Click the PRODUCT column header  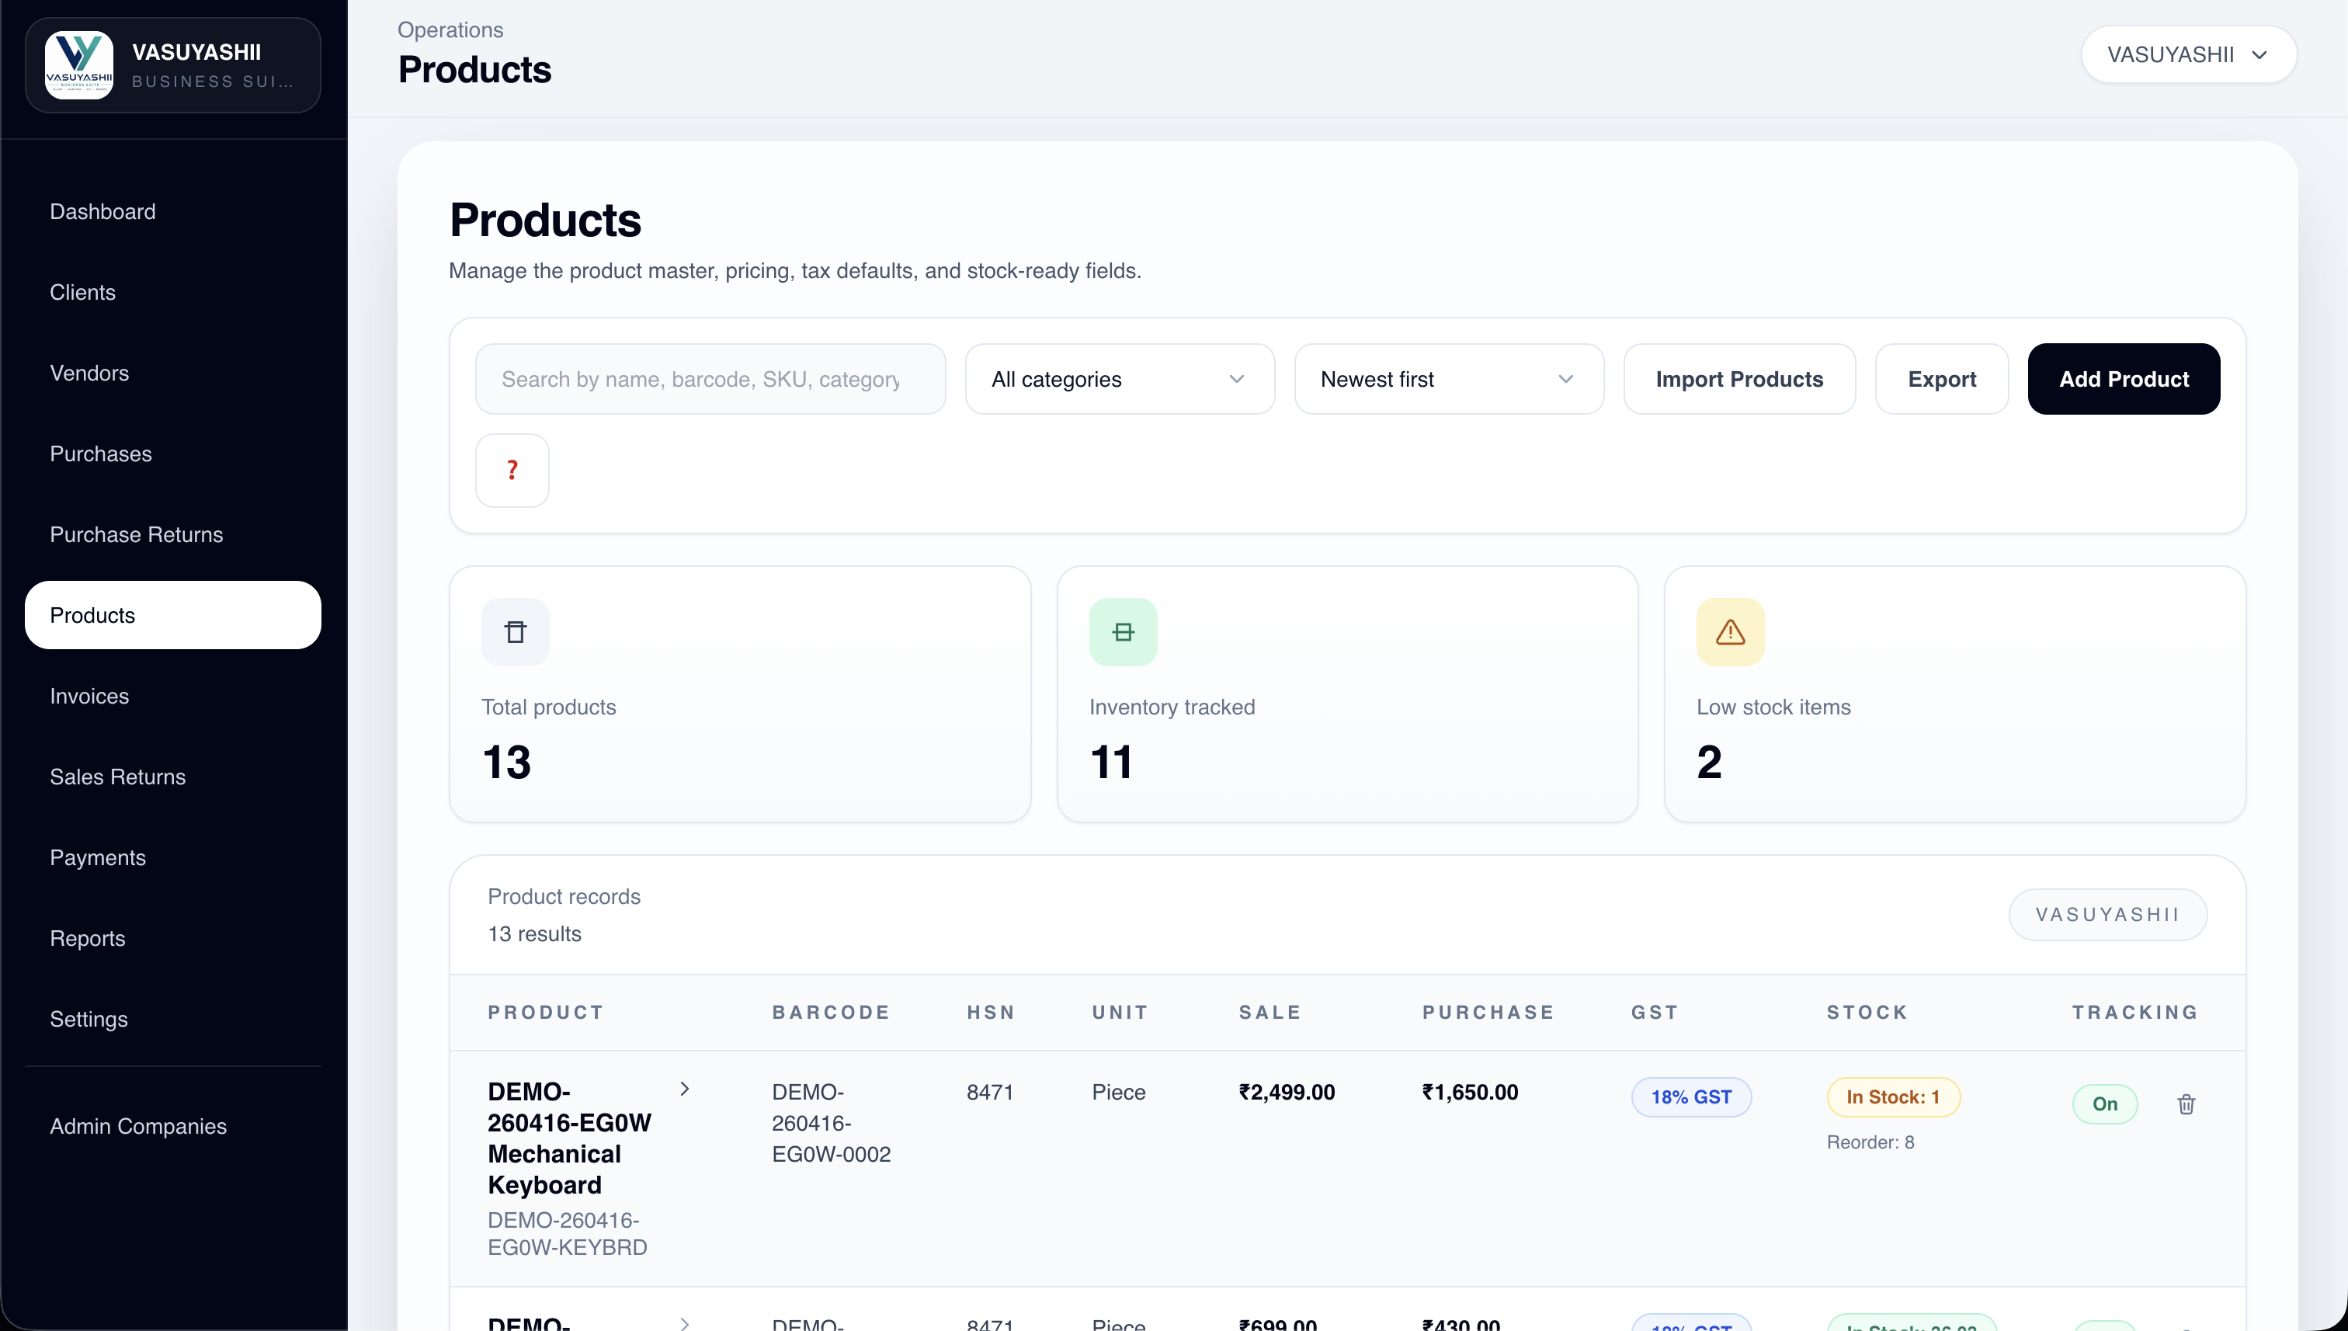pyautogui.click(x=546, y=1012)
